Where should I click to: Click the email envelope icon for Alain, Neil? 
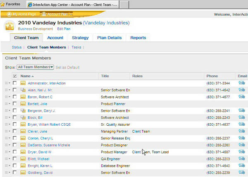(242, 90)
